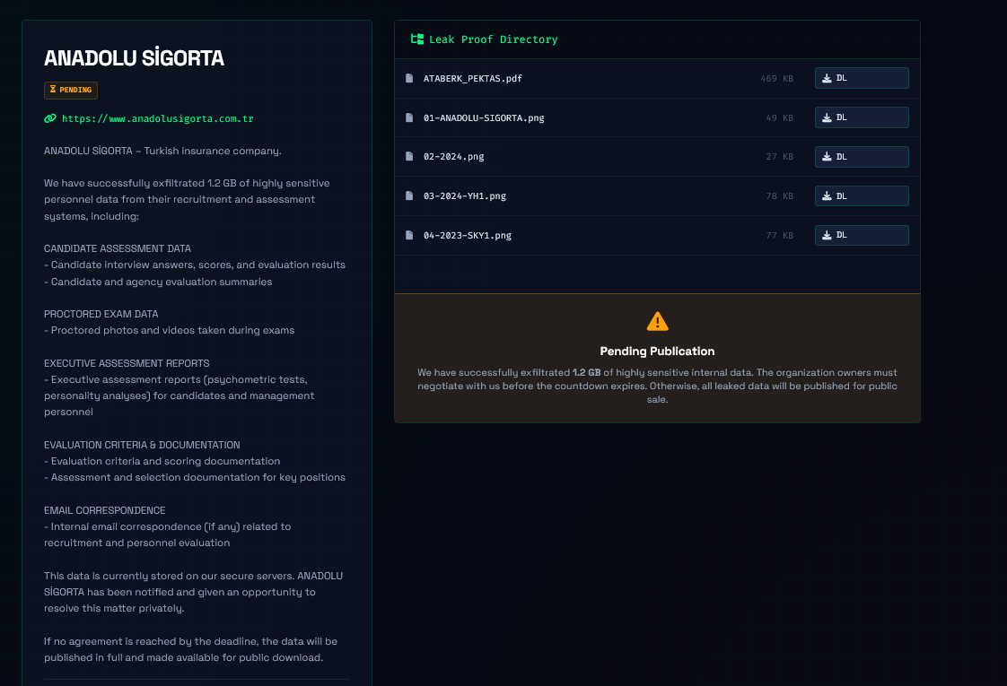Click the Pending Publication heading
The height and width of the screenshot is (686, 1007).
pyautogui.click(x=657, y=351)
